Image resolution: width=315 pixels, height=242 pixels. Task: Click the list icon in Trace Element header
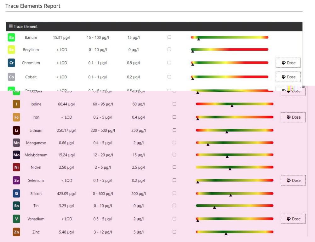click(x=11, y=27)
